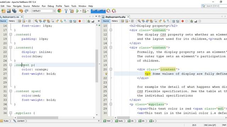Shift line right in the PHP editor toolbar
The image size is (227, 127).
click(x=177, y=21)
